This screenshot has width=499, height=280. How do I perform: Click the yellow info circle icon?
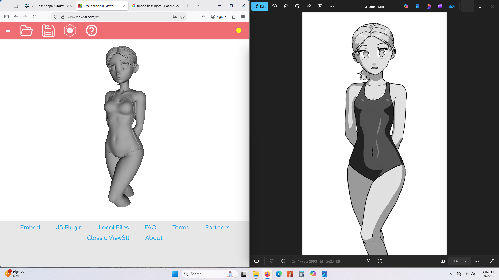coord(239,31)
